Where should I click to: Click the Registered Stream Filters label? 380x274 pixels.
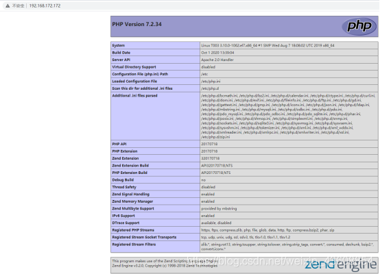pyautogui.click(x=134, y=245)
